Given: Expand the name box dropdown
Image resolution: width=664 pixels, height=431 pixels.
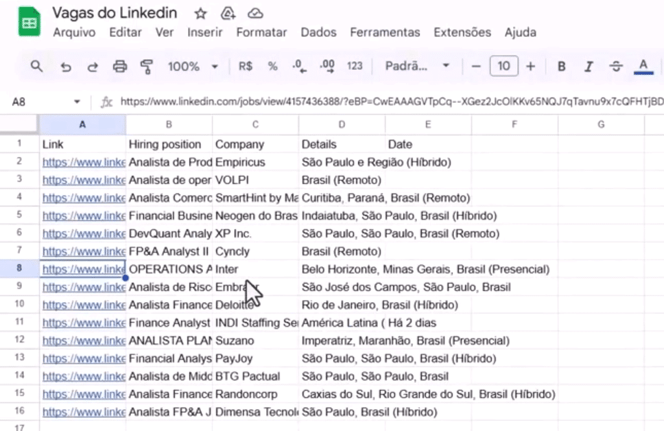Looking at the screenshot, I should 77,102.
